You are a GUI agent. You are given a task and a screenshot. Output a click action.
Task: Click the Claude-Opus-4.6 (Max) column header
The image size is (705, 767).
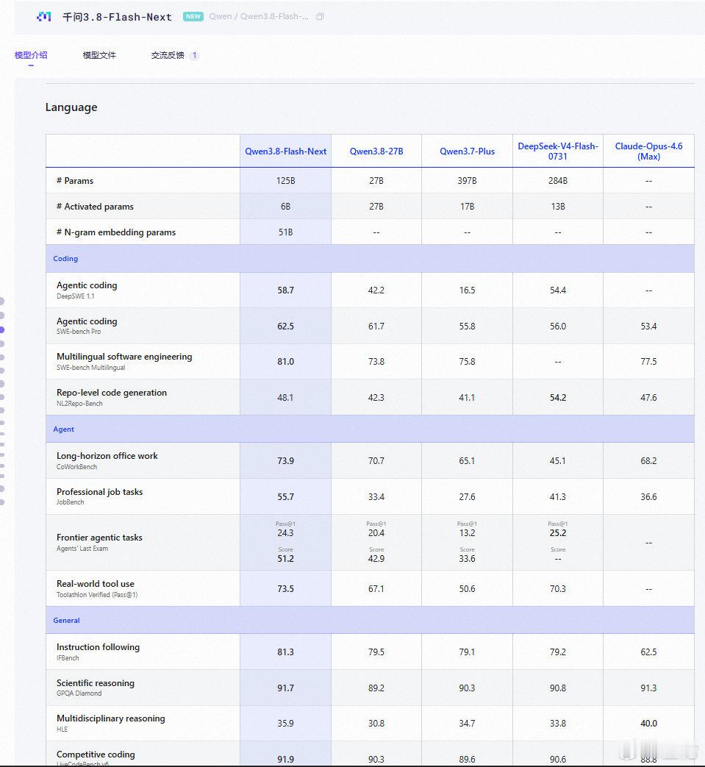click(x=649, y=151)
